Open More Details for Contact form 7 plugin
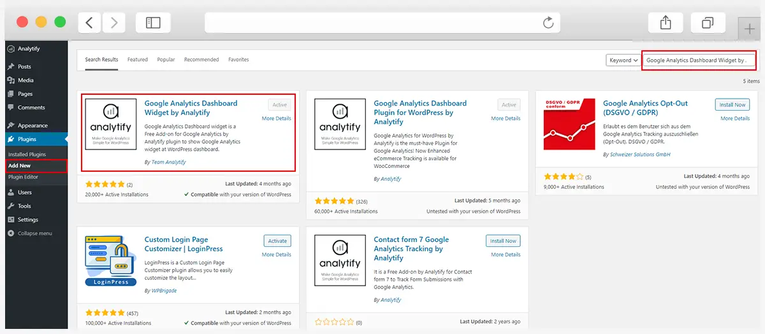This screenshot has width=765, height=334. (x=506, y=254)
